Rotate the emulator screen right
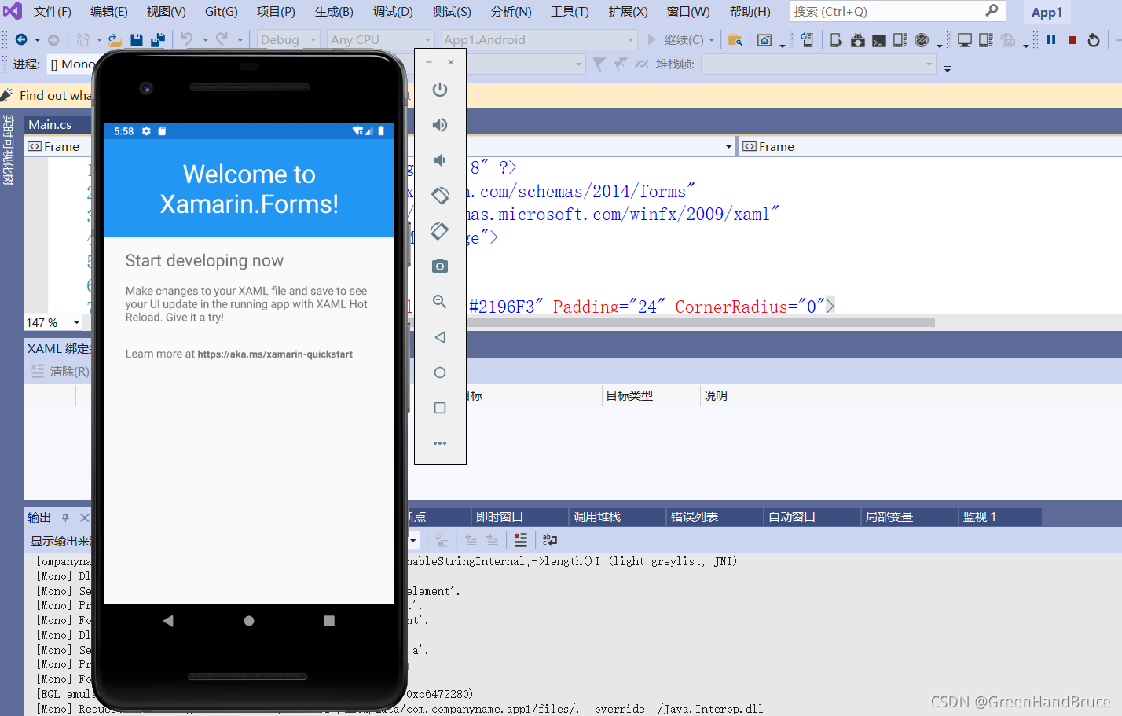The height and width of the screenshot is (716, 1122). (x=439, y=230)
